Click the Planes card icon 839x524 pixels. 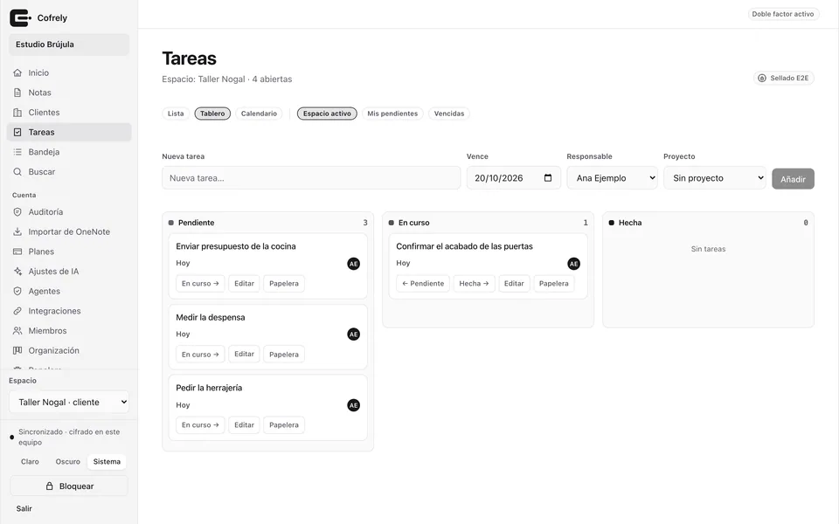(17, 252)
